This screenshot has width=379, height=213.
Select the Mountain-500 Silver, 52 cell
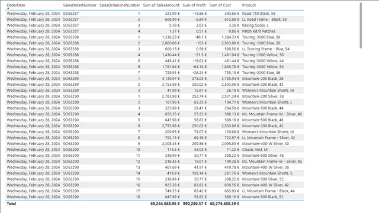pos(263,179)
